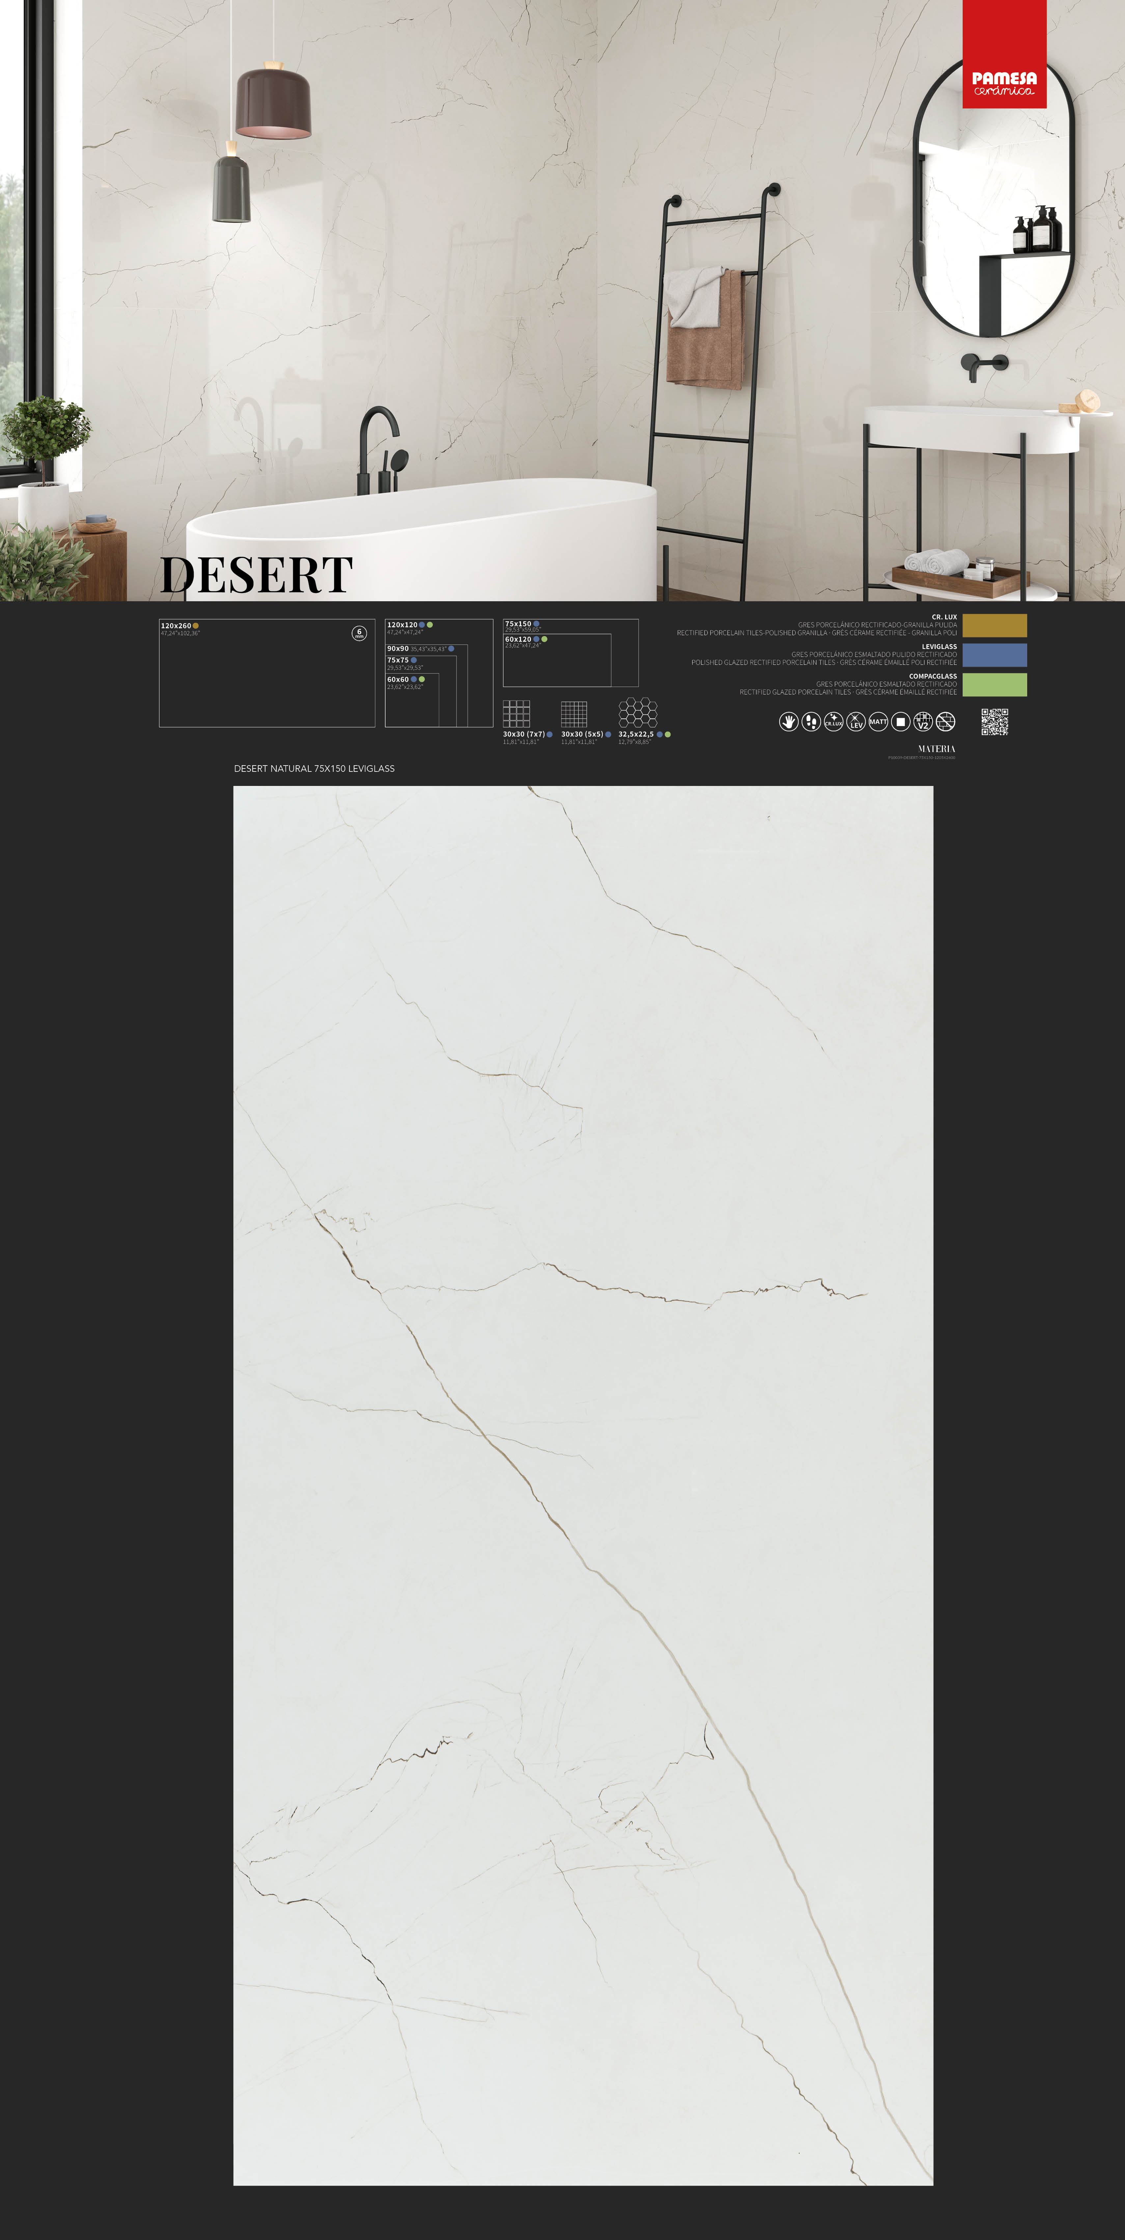Click the QR code
Image resolution: width=1125 pixels, height=2240 pixels.
click(995, 722)
